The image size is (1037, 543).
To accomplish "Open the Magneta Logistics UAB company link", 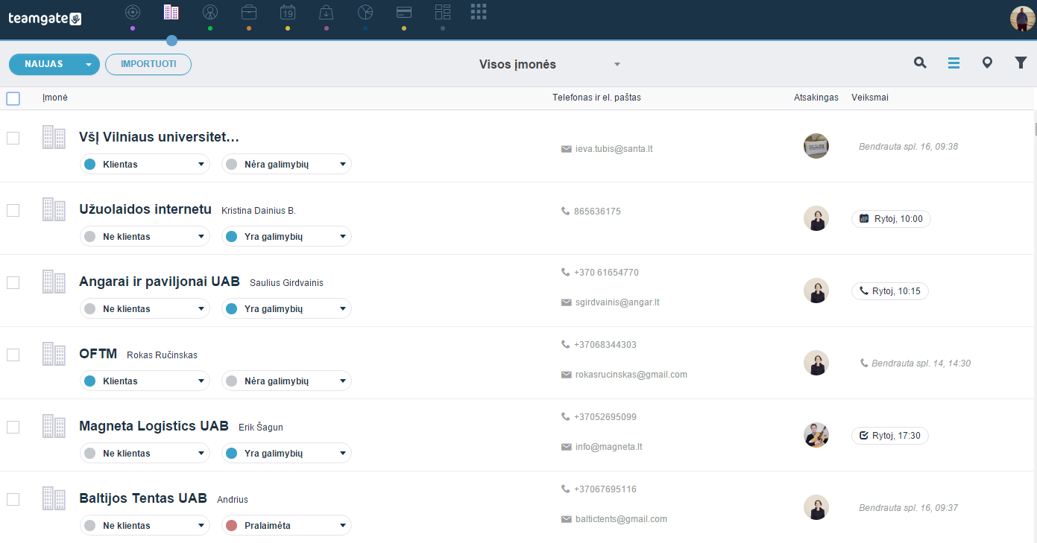I will (x=154, y=426).
